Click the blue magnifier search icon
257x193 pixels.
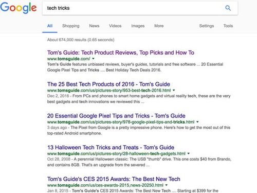pos(228,8)
